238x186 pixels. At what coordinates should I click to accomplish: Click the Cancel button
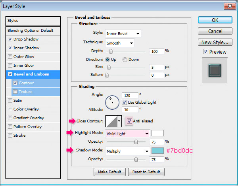pos(215,31)
